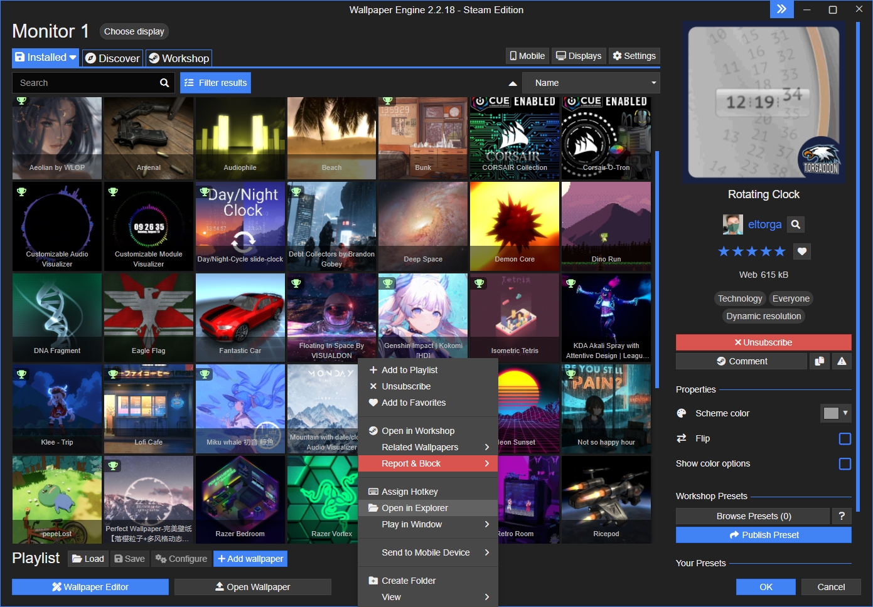Click the Unsubscribe red button
This screenshot has width=873, height=607.
763,342
